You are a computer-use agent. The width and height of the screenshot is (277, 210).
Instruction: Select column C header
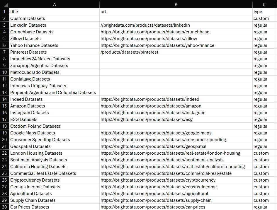(x=264, y=4)
